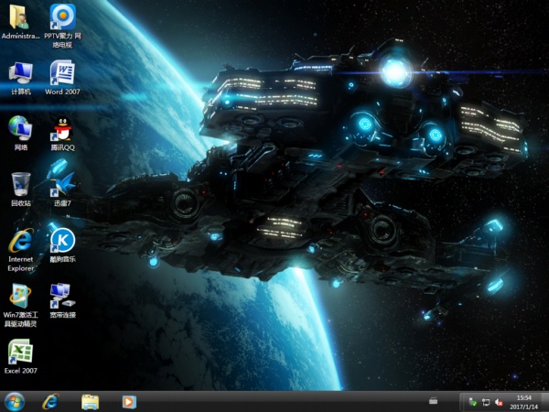Open the Windows Start menu
This screenshot has height=412, width=549.
pos(15,402)
